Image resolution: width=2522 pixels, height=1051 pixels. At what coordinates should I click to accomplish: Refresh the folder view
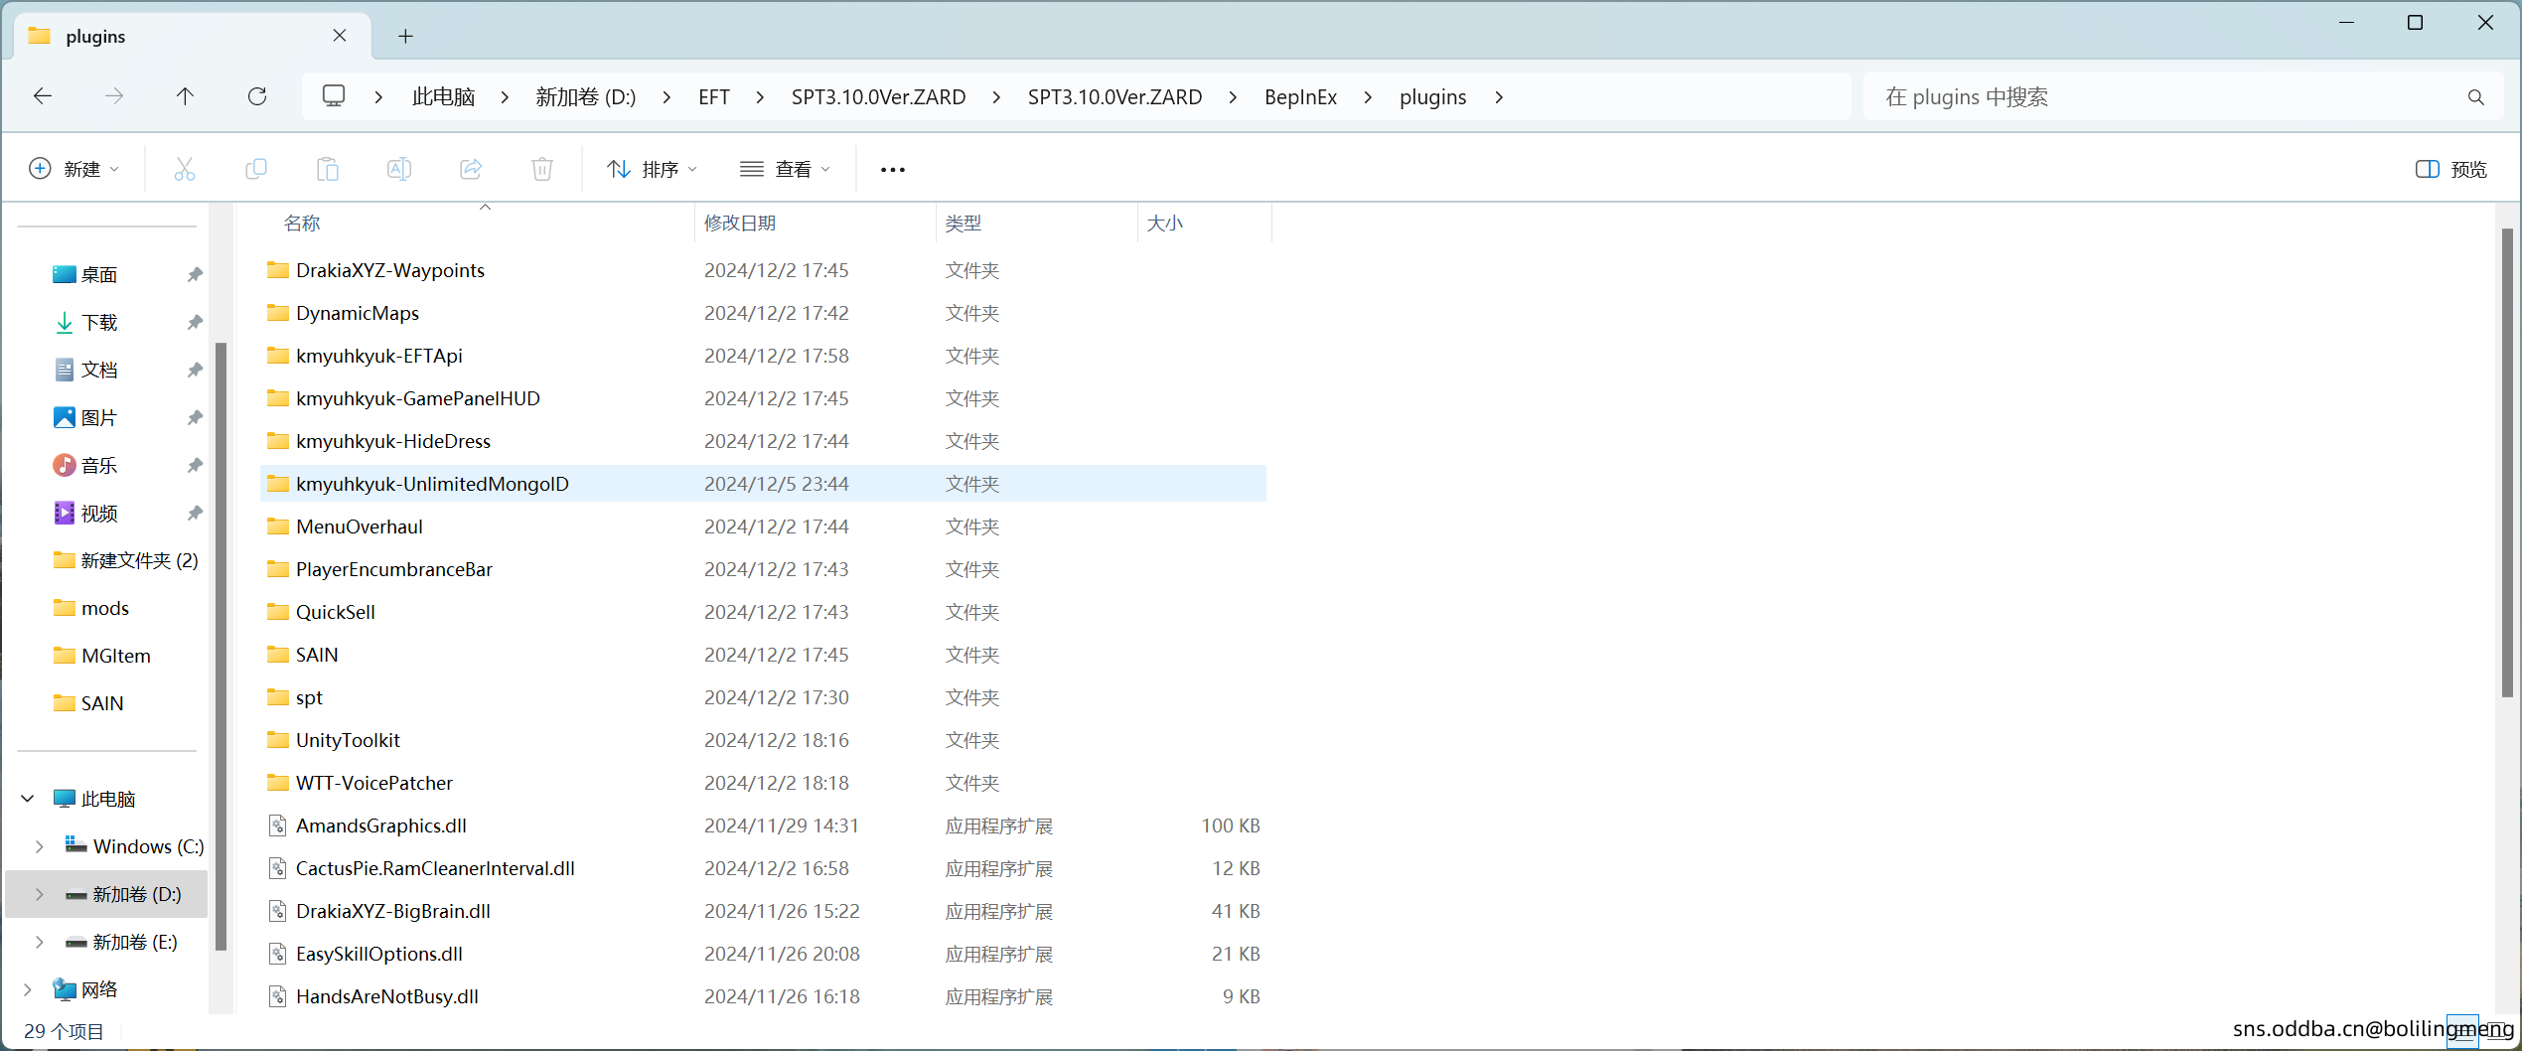point(257,95)
